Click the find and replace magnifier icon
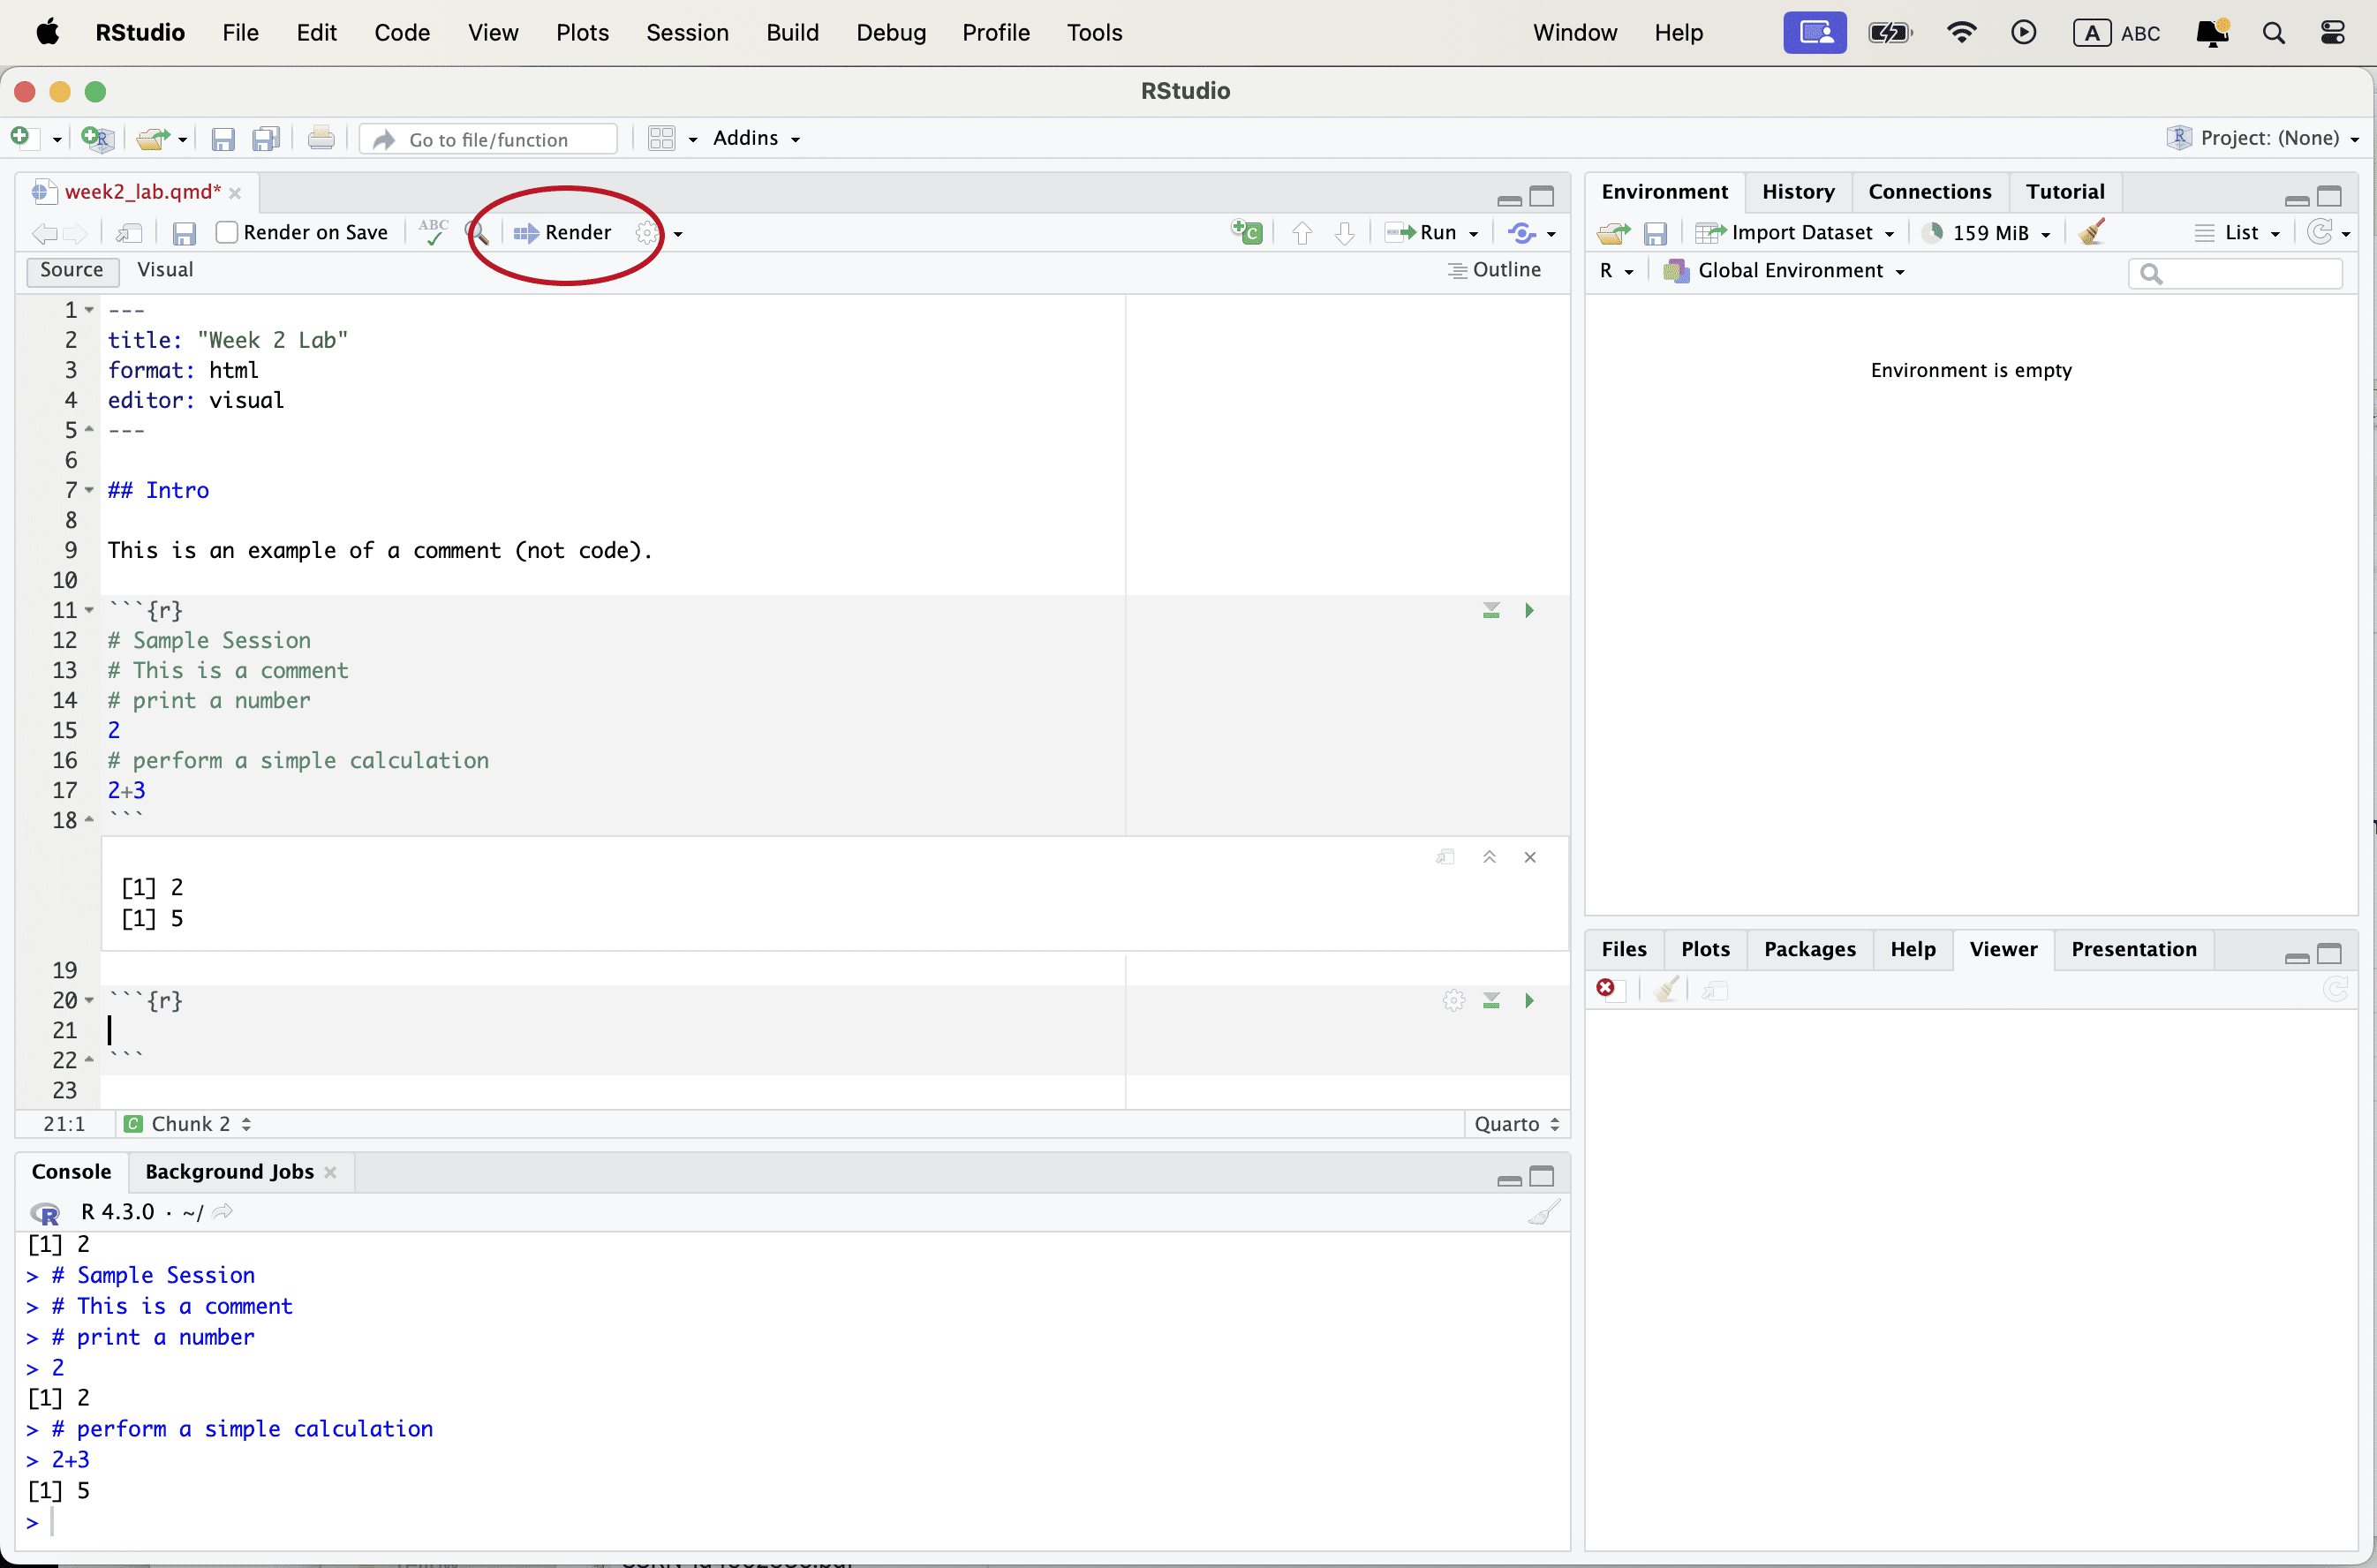2377x1568 pixels. click(477, 232)
